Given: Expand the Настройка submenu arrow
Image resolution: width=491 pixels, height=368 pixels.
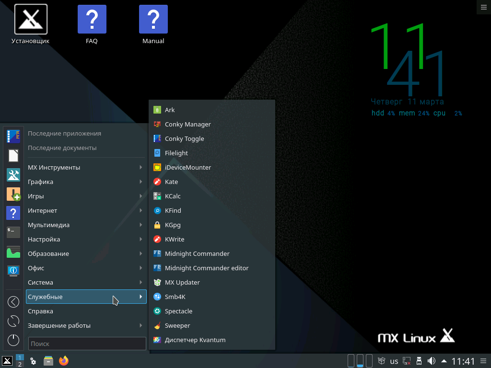Looking at the screenshot, I should coord(141,240).
